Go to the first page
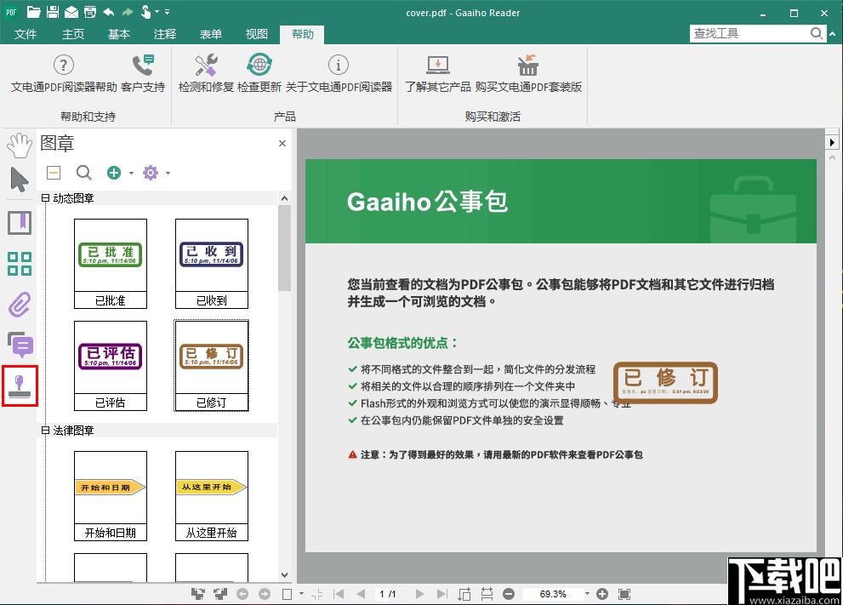The image size is (843, 605). tap(339, 594)
